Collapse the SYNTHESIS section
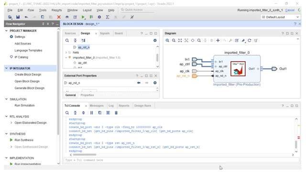 (x=6, y=134)
